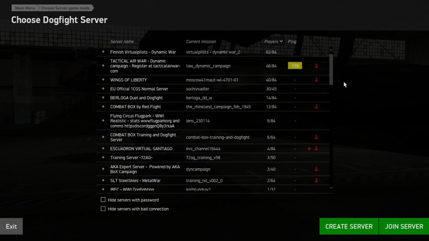Click the JOIN SERVER button
The image size is (429, 241).
(x=404, y=226)
